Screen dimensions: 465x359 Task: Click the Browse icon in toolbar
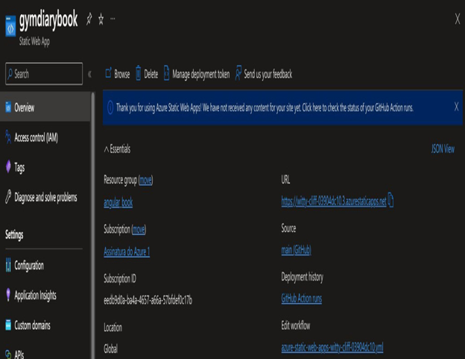click(109, 73)
